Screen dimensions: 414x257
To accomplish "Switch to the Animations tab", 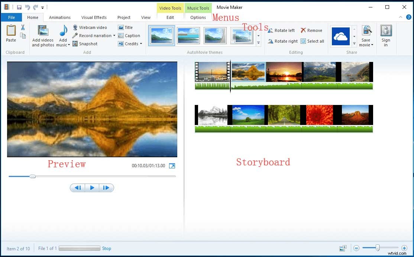I will coord(59,17).
